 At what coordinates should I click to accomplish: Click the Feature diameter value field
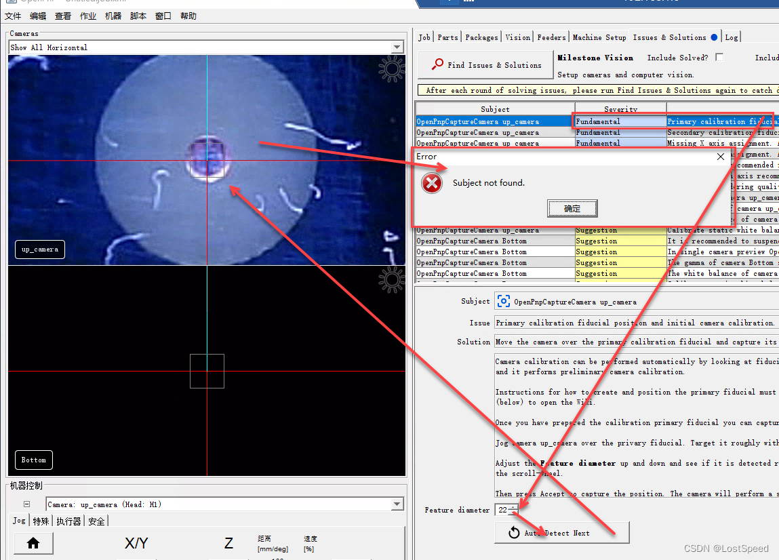click(x=502, y=510)
